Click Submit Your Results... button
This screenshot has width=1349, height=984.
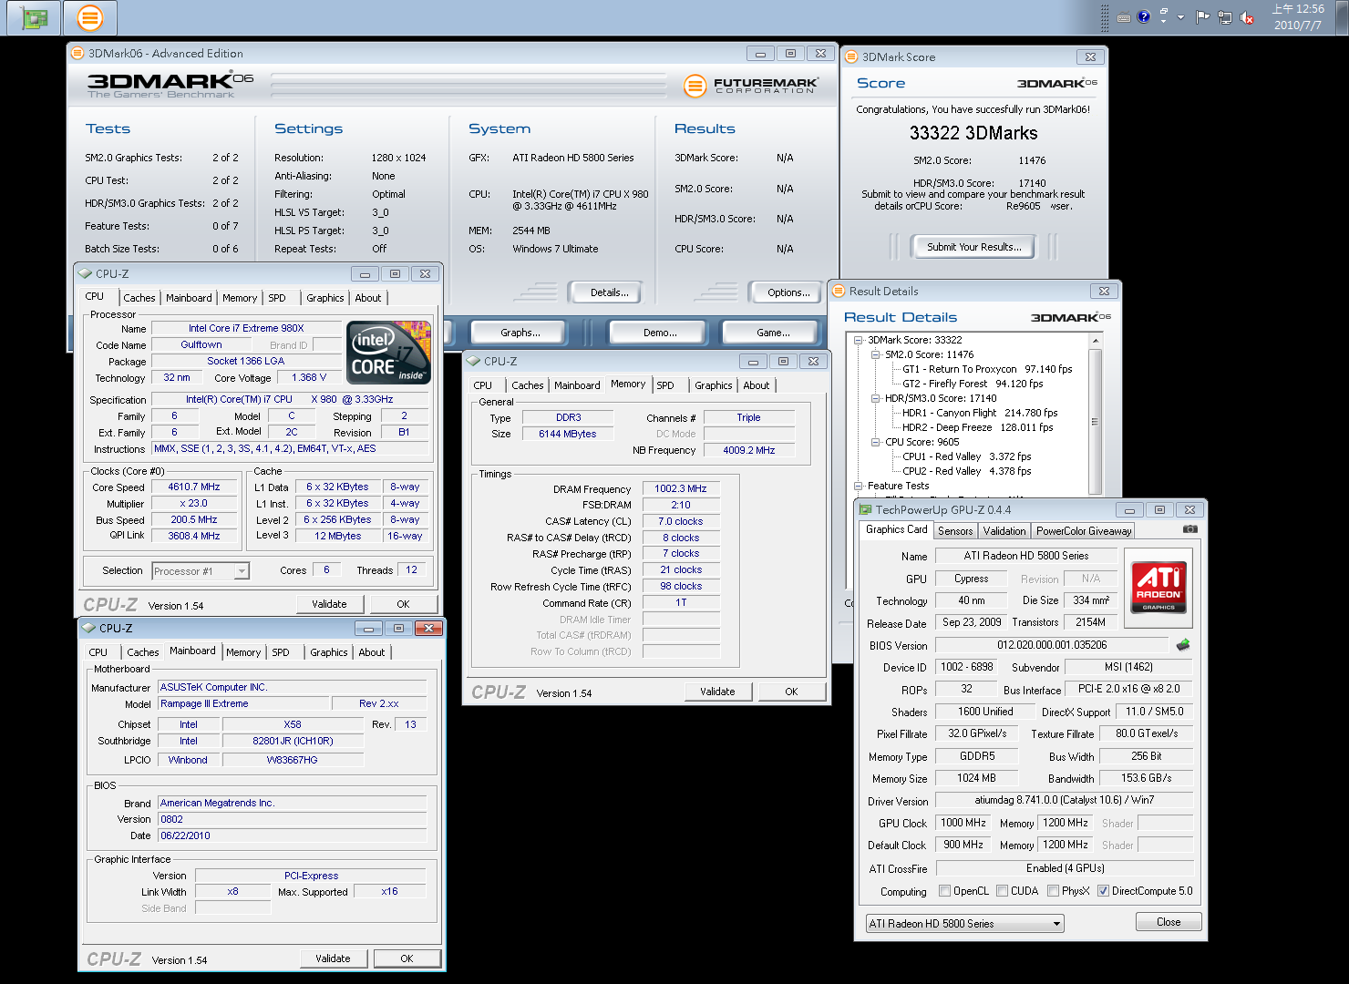coord(974,247)
